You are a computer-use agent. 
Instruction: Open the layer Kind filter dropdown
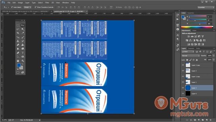point(188,52)
